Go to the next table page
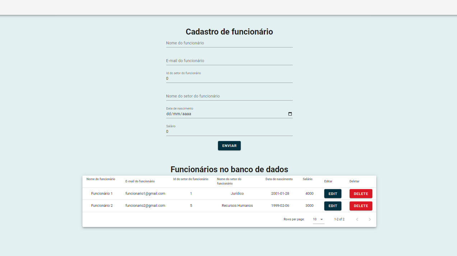 [x=370, y=219]
